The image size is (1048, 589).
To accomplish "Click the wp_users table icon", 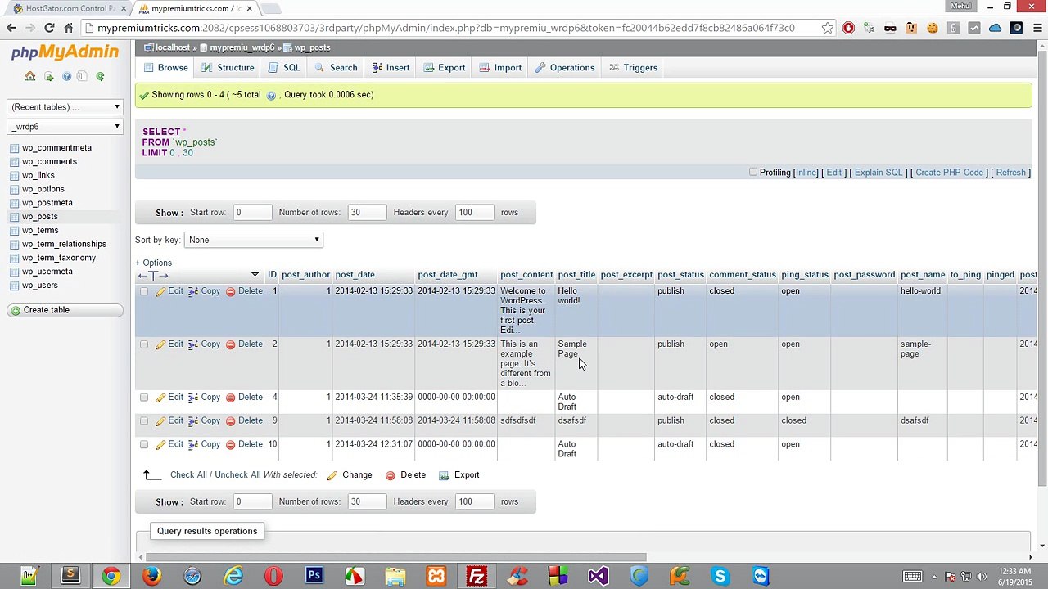I will tap(15, 286).
